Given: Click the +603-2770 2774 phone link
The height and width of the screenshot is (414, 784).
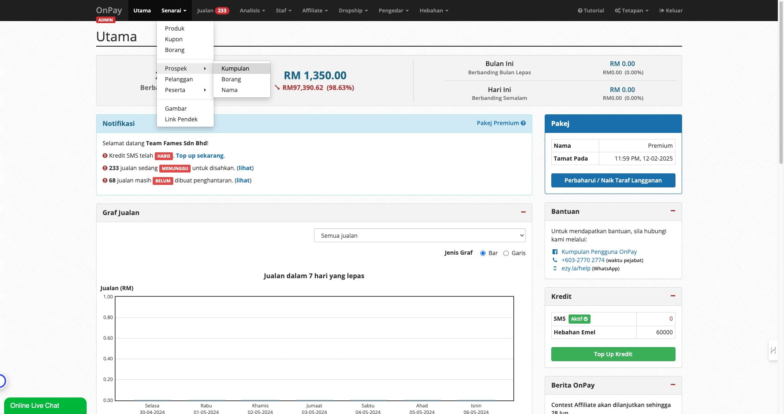Looking at the screenshot, I should (583, 260).
